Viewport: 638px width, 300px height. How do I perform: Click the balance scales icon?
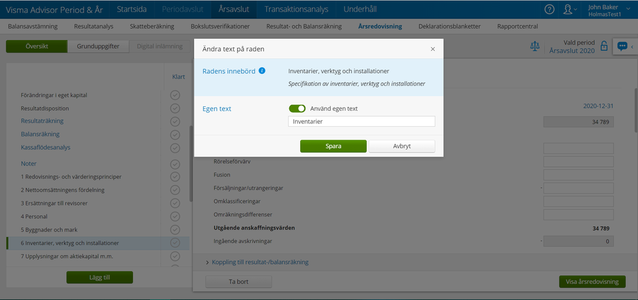tap(535, 46)
